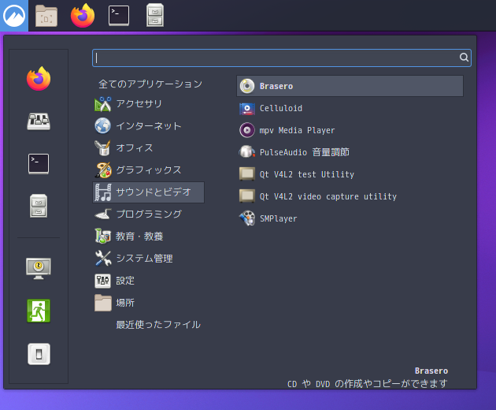Open Qt V4L2 video capture utility entry
This screenshot has height=410, width=496.
(x=350, y=196)
